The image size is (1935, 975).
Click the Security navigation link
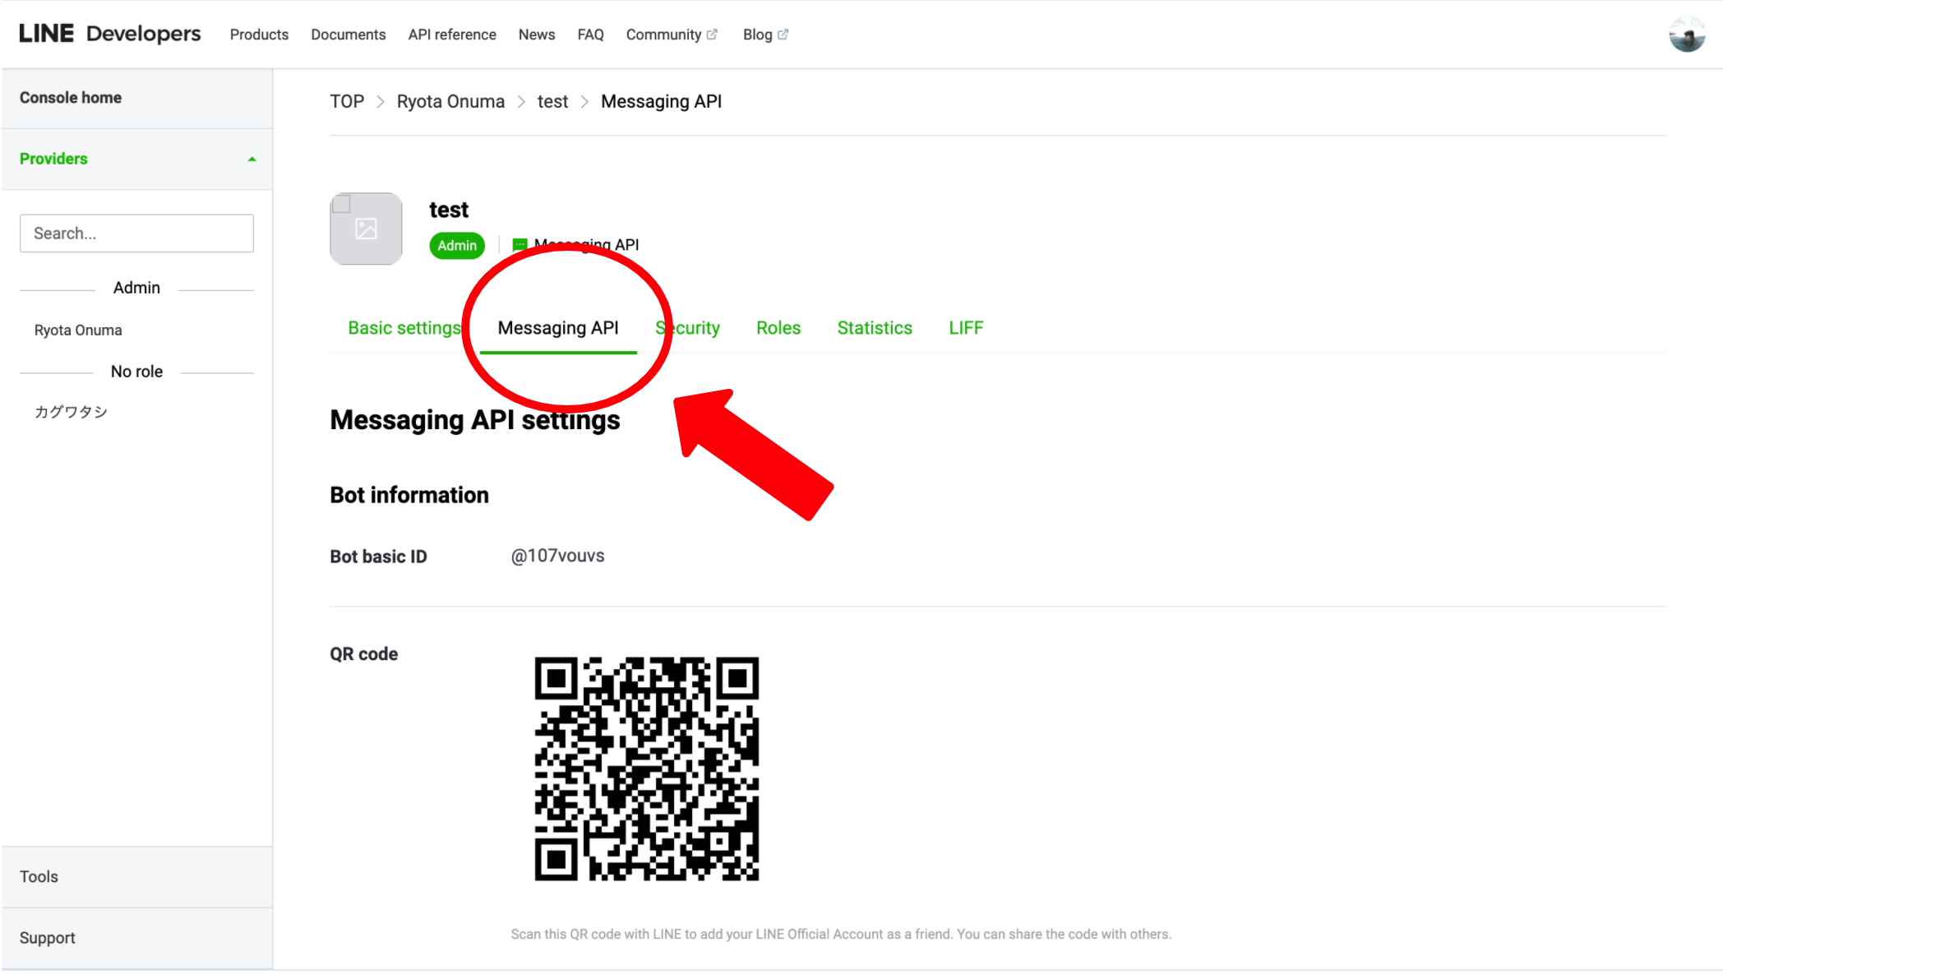point(687,327)
